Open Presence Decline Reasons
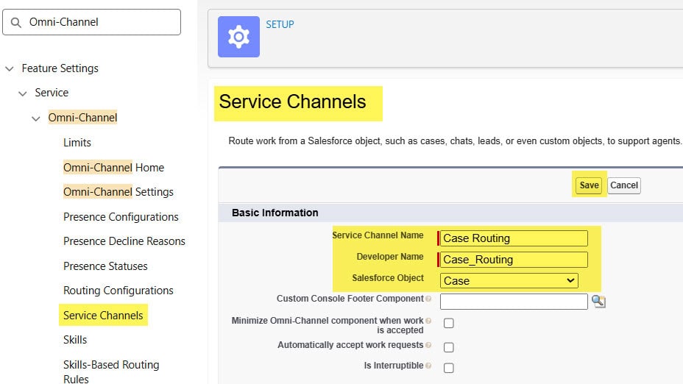Image resolution: width=683 pixels, height=384 pixels. [x=124, y=241]
